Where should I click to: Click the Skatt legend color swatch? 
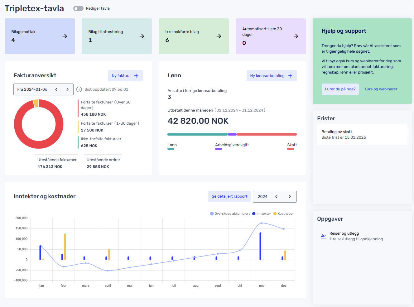coord(291,149)
